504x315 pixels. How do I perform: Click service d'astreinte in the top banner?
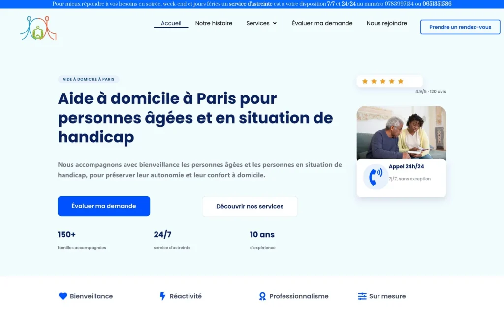251,4
